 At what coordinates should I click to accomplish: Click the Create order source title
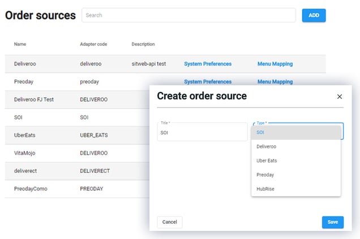point(202,96)
